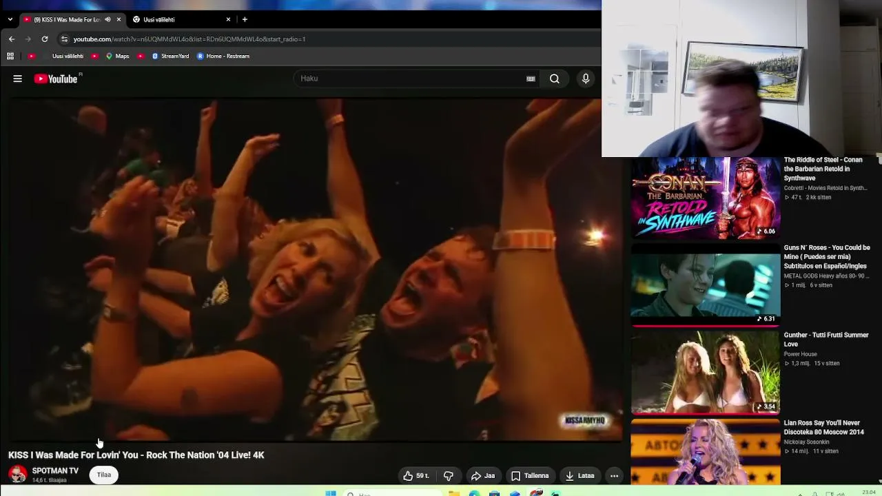Open the Guns N' Roses video thumbnail
Viewport: 882px width, 496px height.
tap(706, 285)
